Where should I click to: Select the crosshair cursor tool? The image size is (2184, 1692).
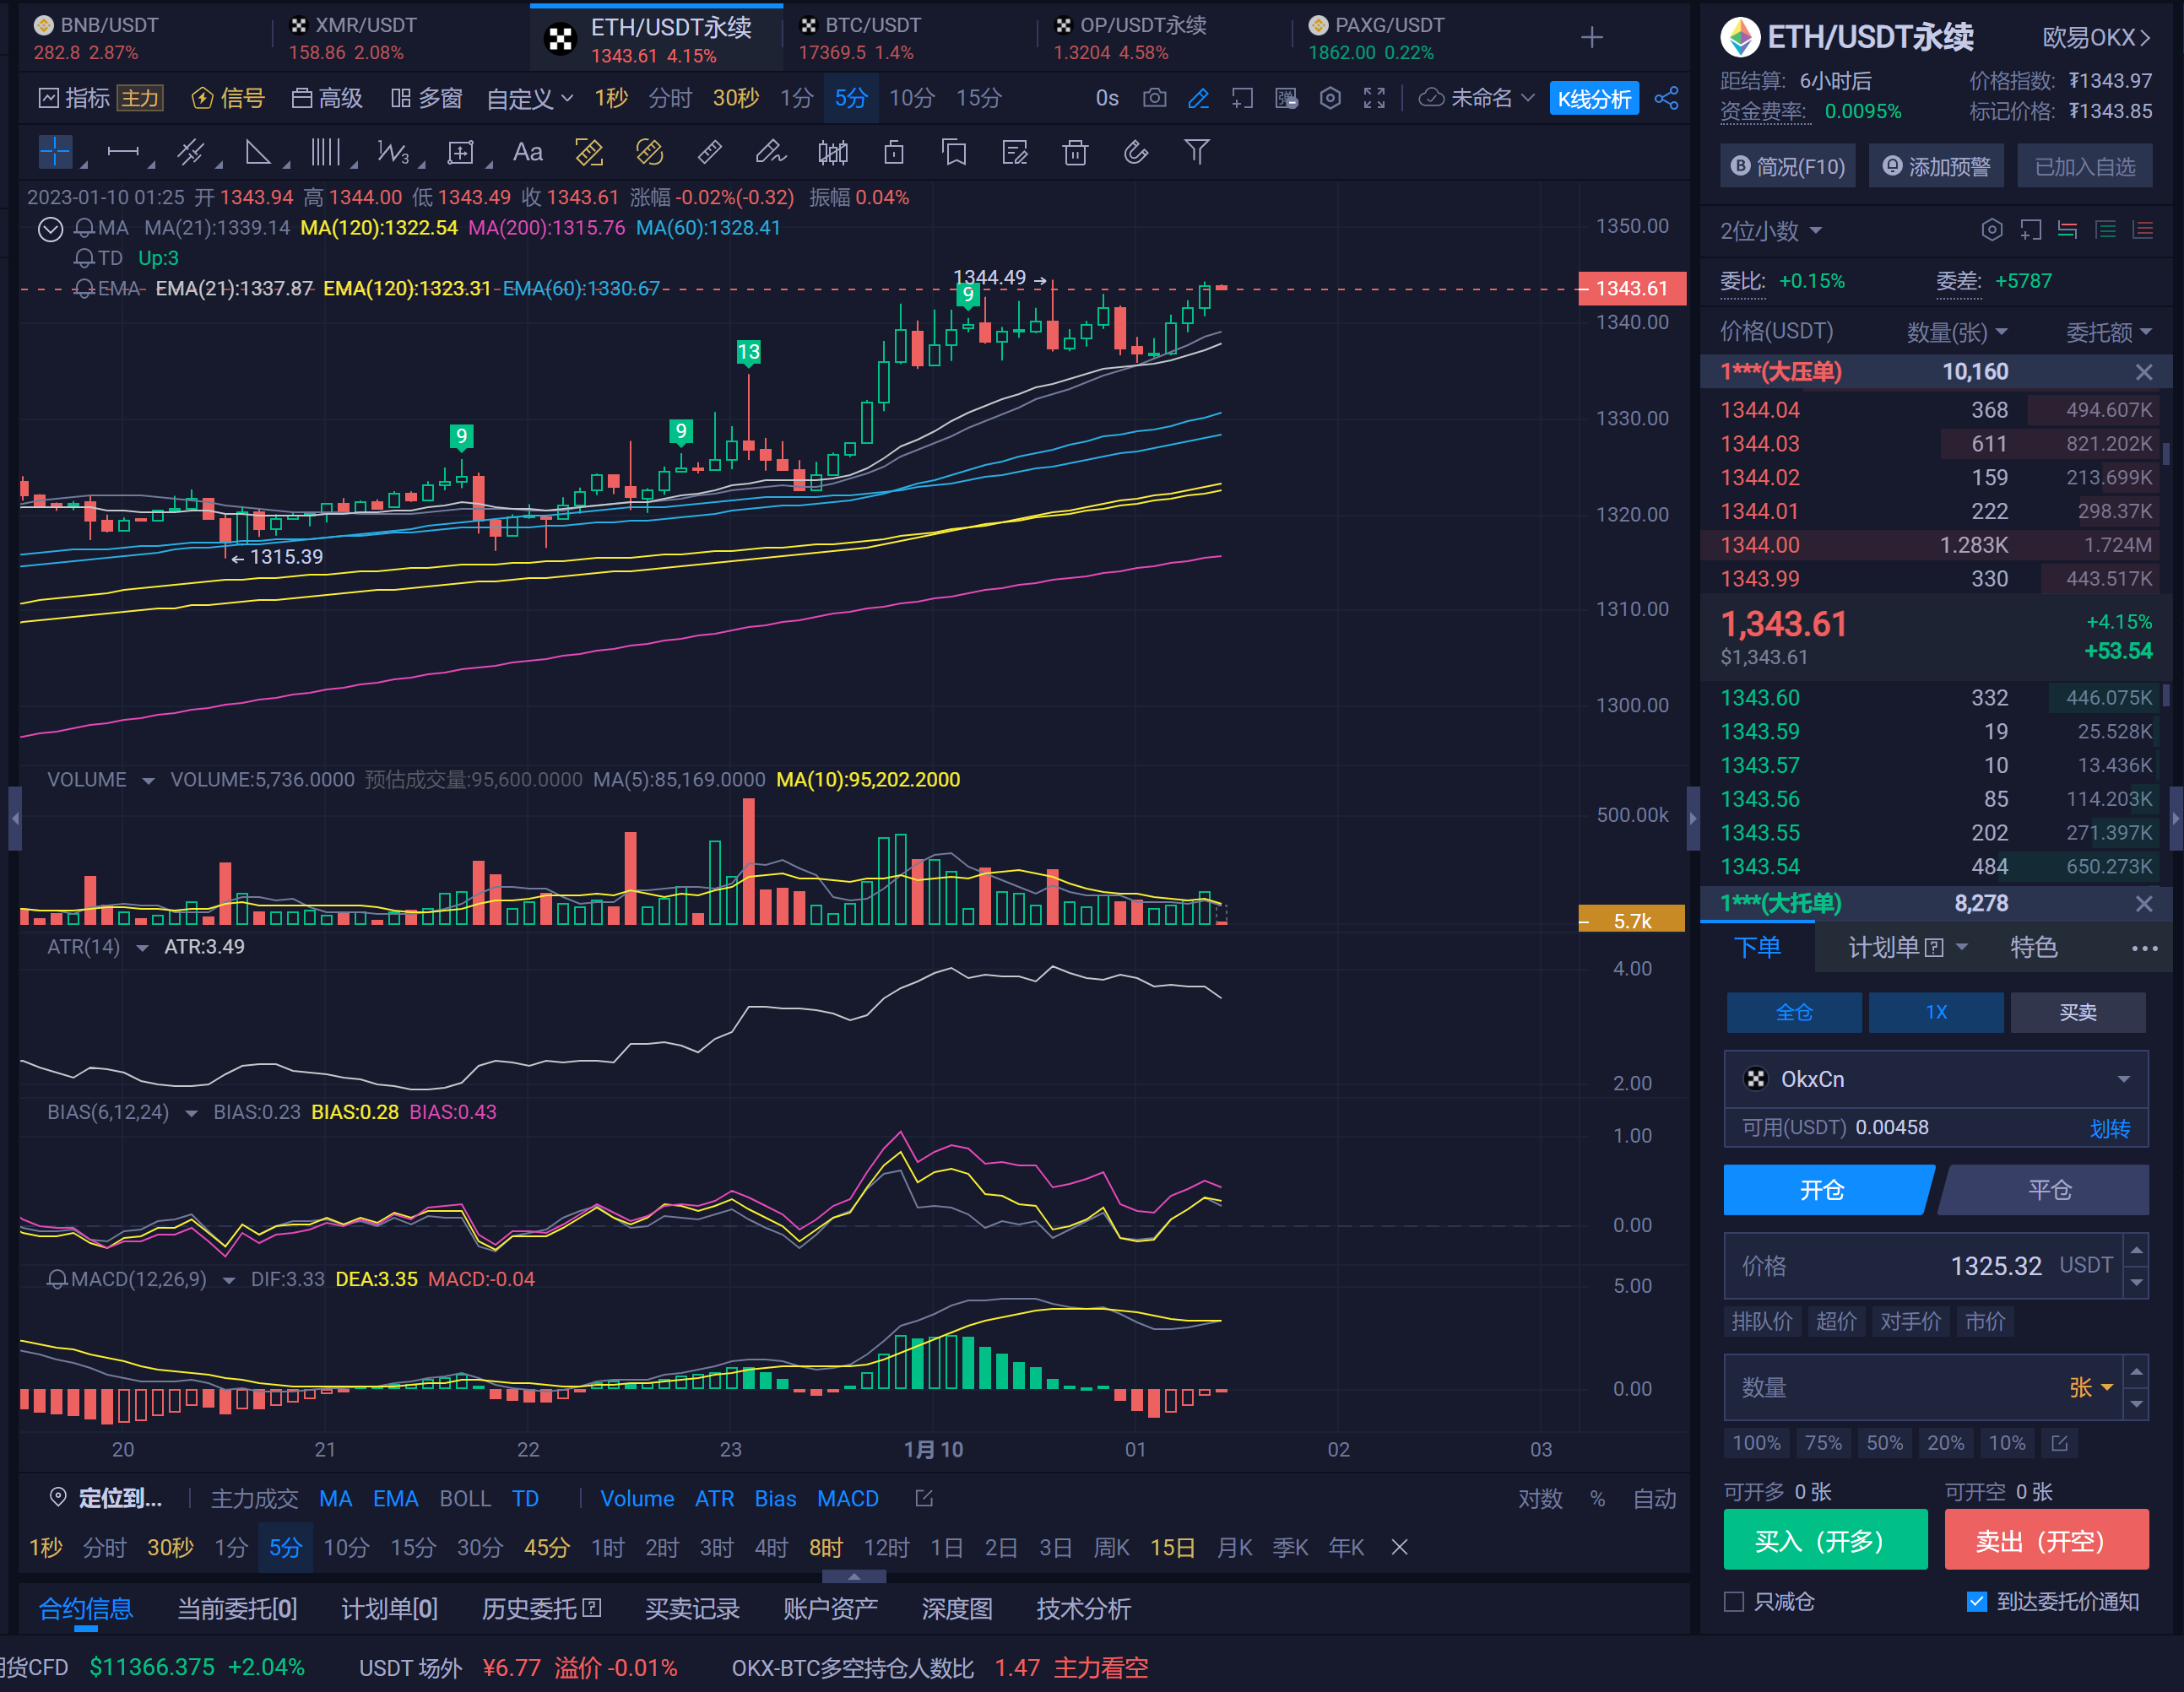point(55,152)
